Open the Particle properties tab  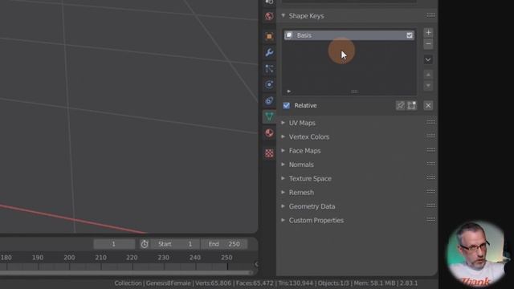(269, 68)
